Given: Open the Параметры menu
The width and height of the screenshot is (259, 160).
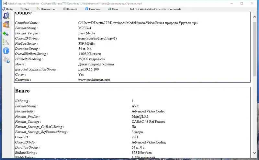Looking at the screenshot, I should point(46,9).
